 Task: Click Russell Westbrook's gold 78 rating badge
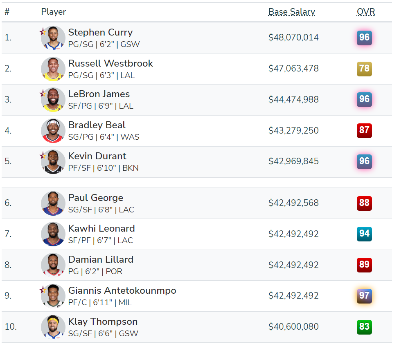pyautogui.click(x=364, y=69)
